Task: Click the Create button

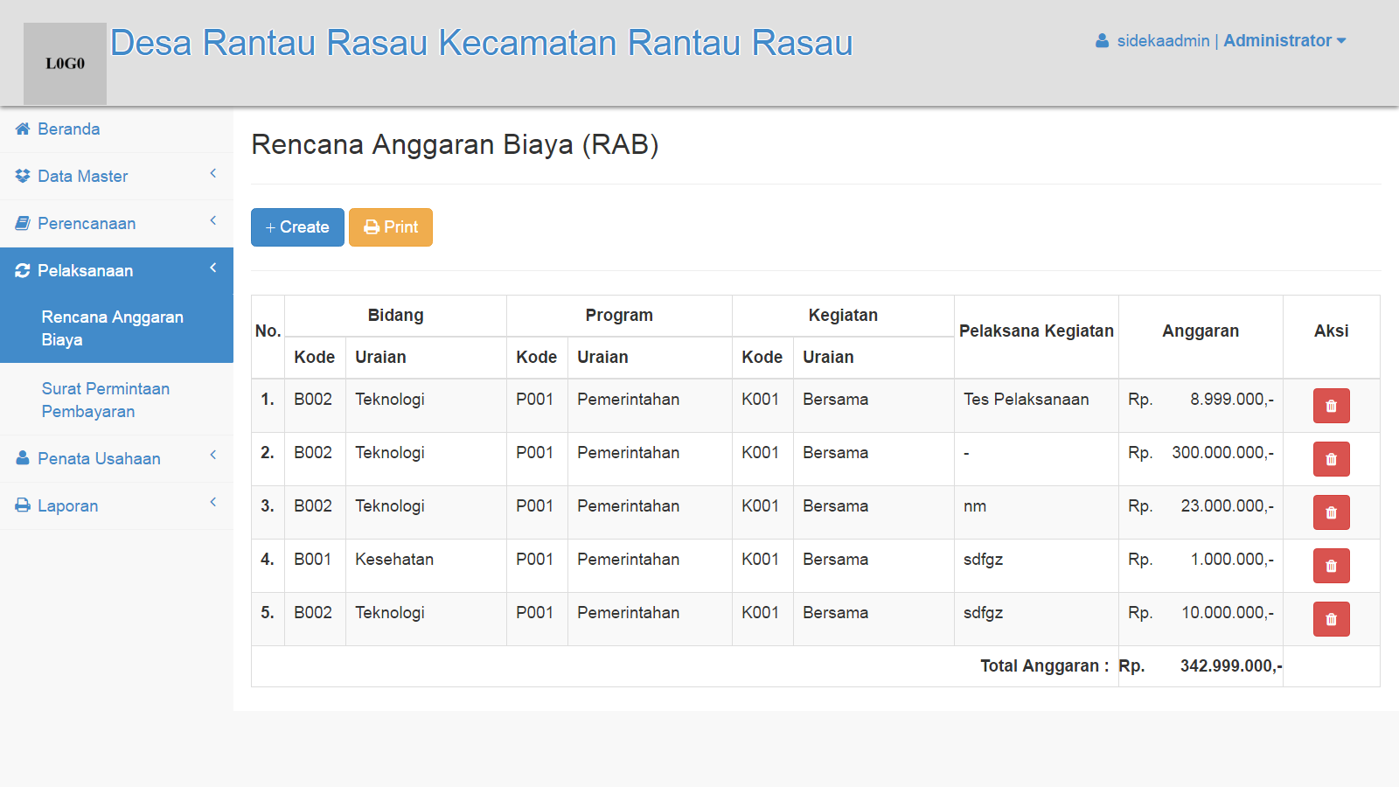Action: 297,227
